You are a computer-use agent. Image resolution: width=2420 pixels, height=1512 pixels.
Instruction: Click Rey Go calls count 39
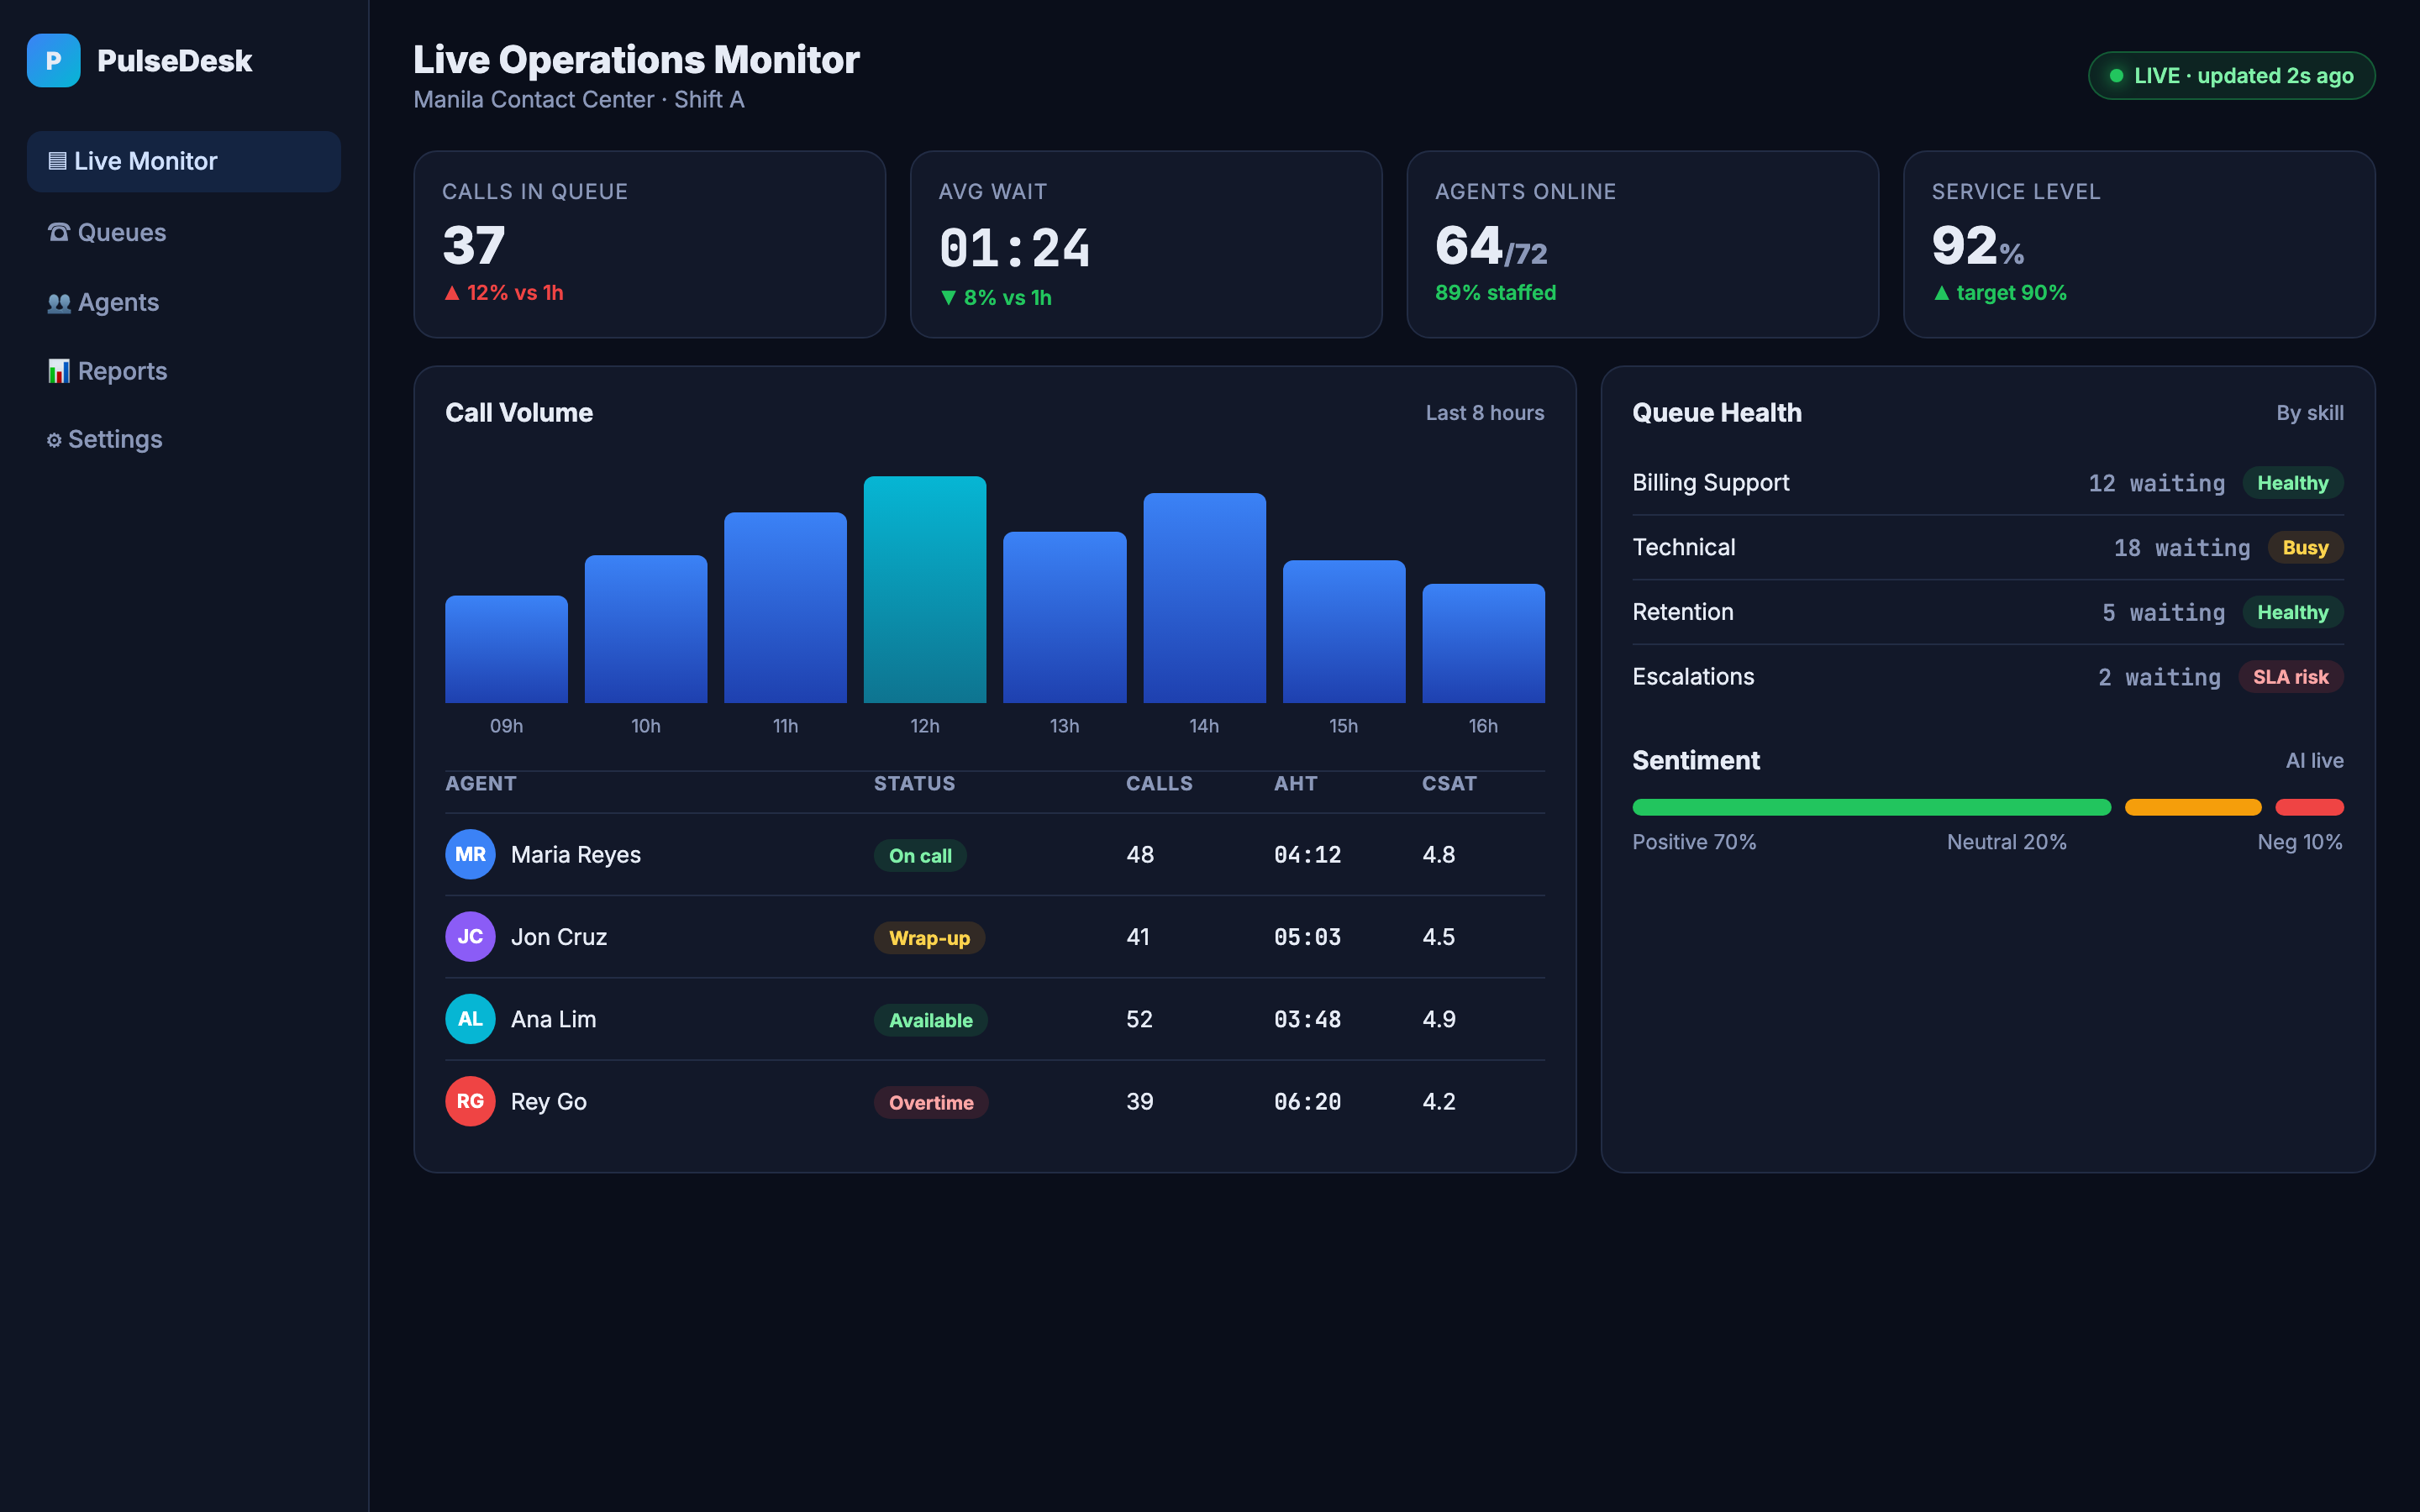(1139, 1101)
